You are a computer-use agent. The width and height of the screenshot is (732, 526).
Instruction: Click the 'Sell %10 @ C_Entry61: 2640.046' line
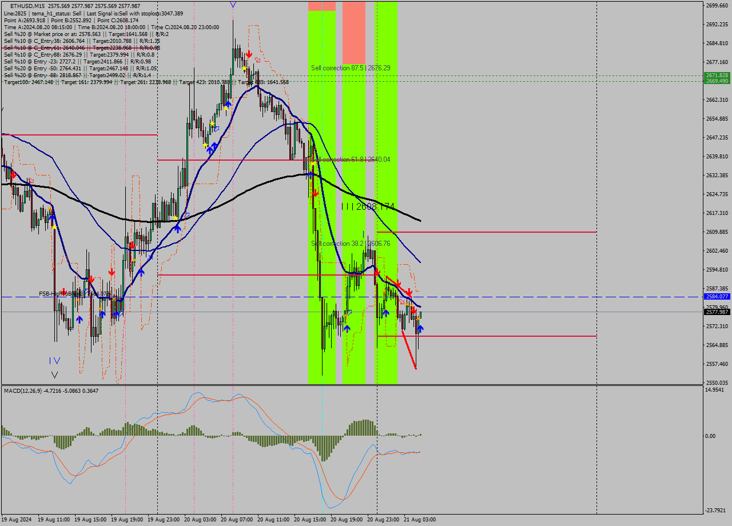82,47
